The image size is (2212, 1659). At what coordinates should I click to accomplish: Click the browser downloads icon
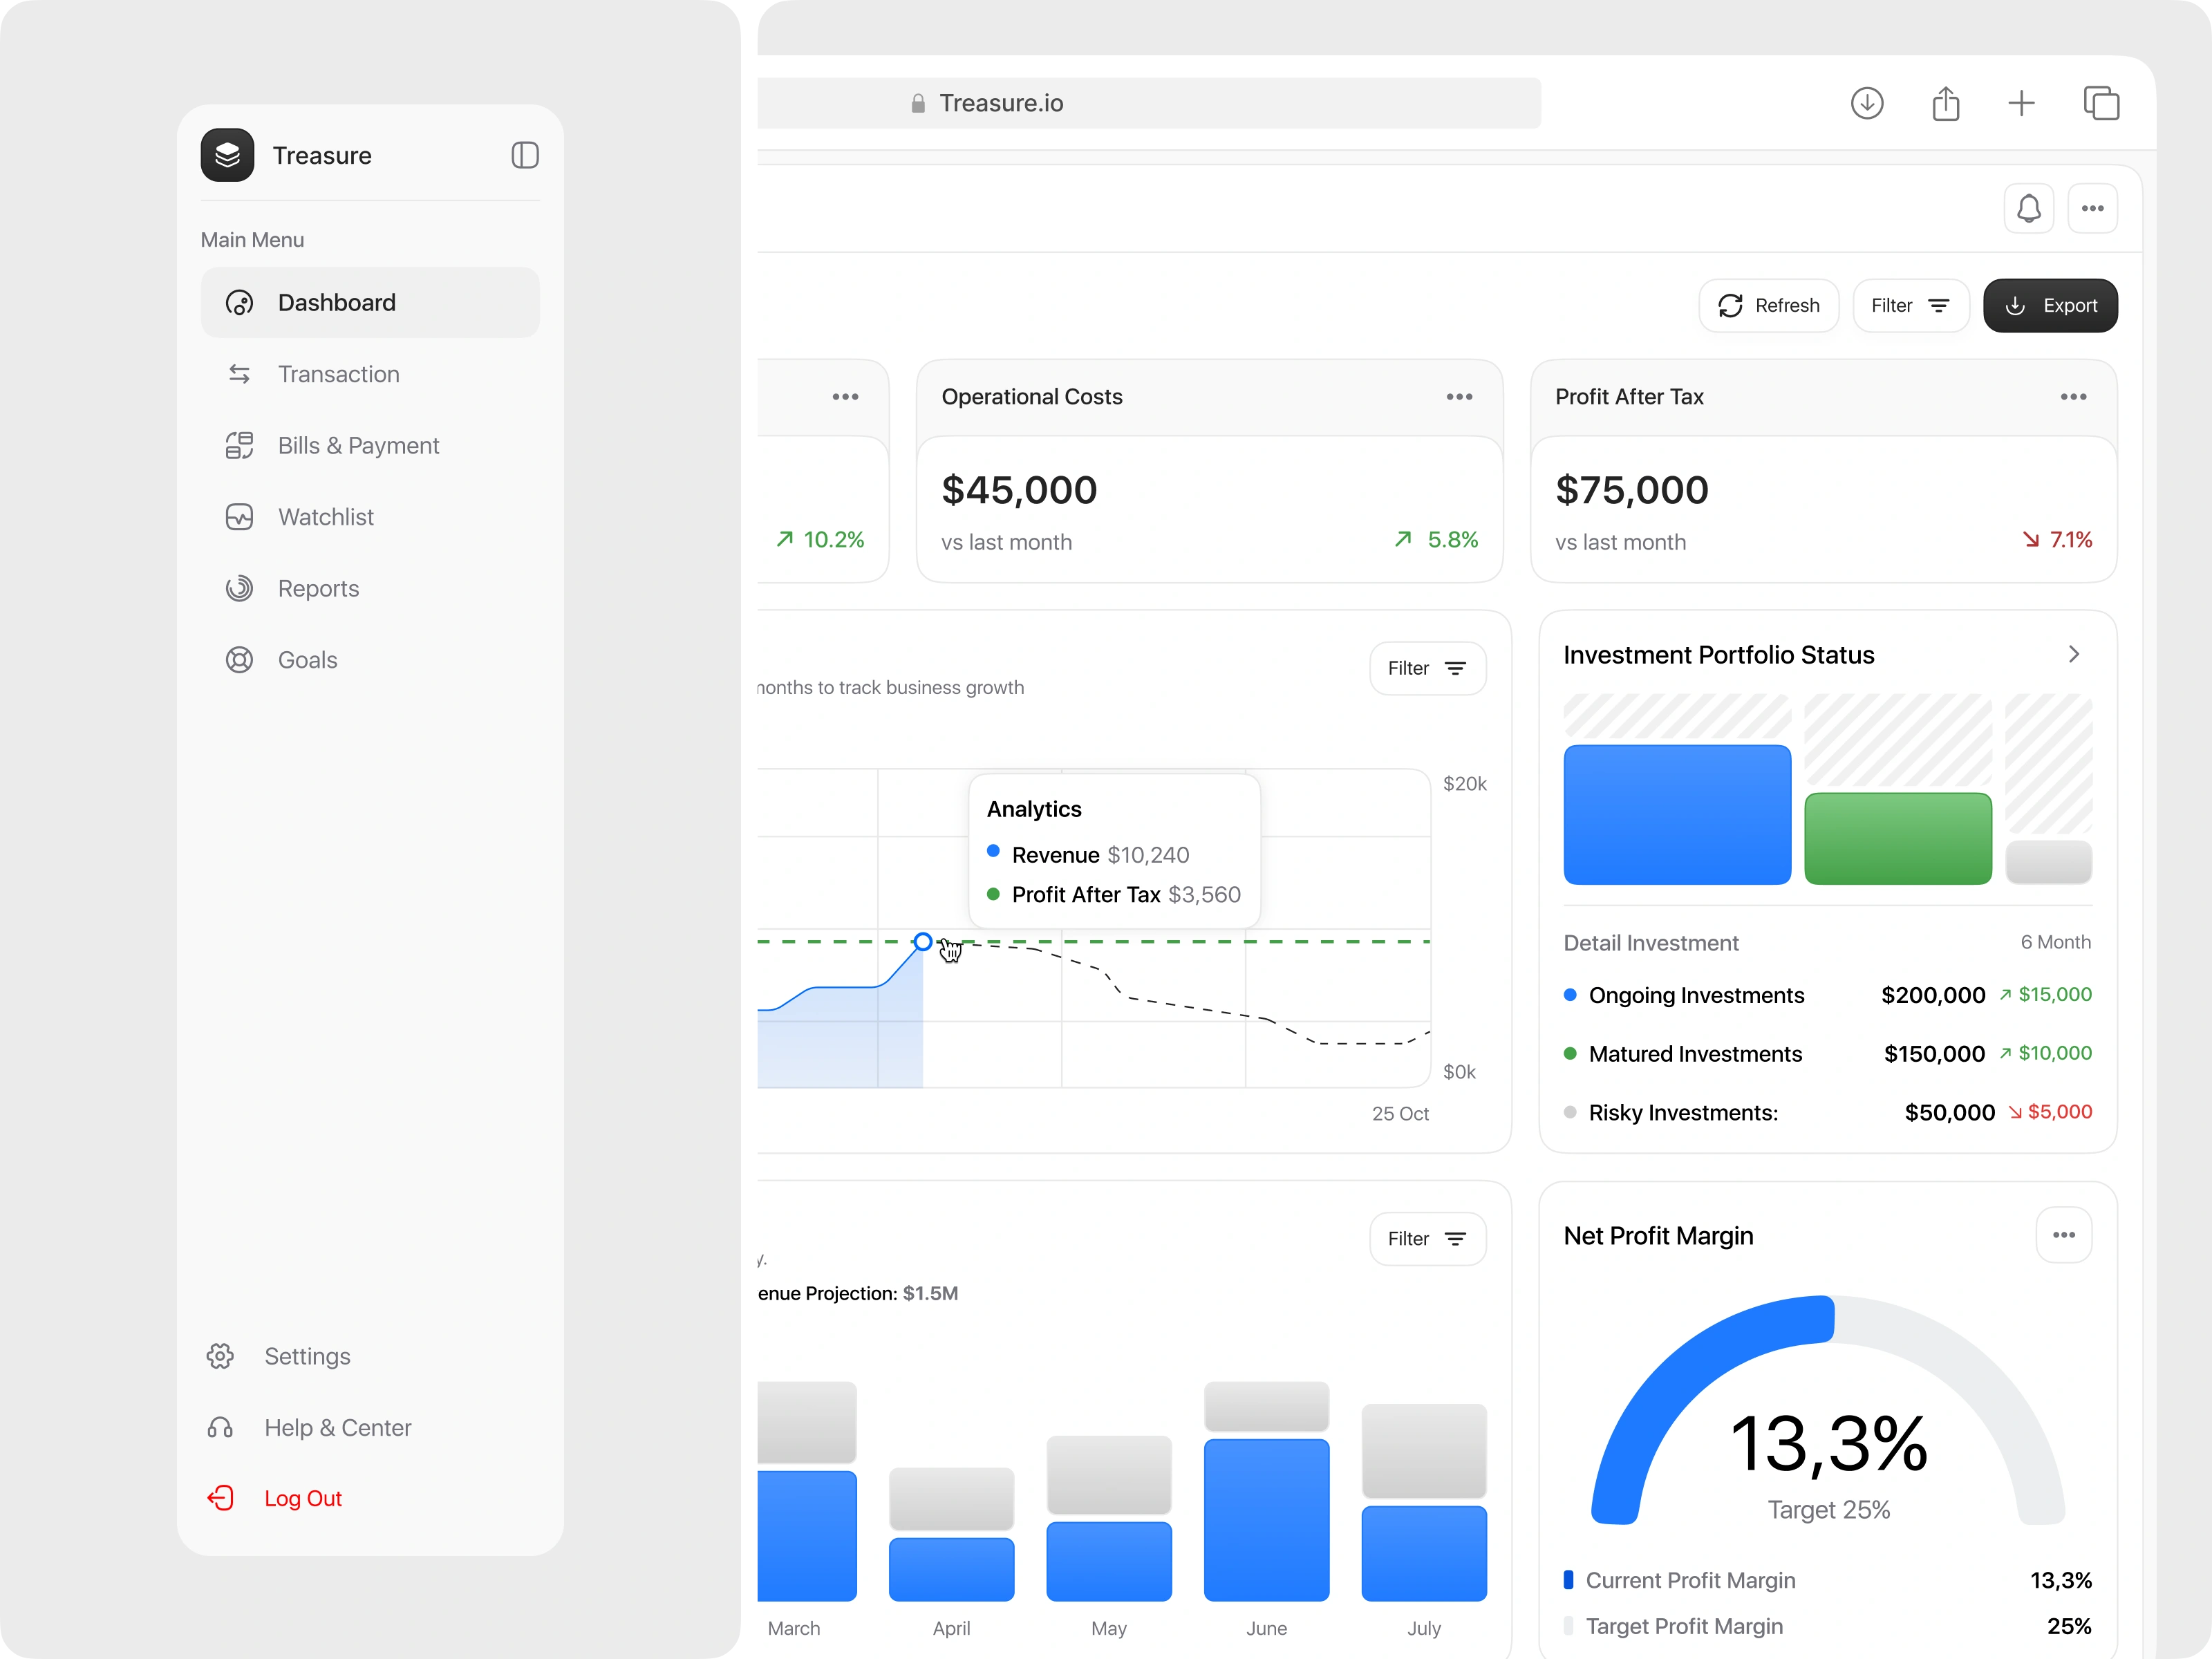point(1866,103)
